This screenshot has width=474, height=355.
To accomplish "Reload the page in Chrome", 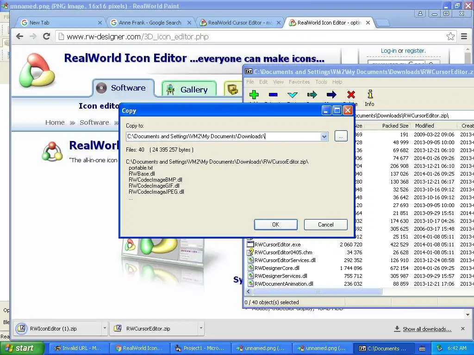I will coord(47,37).
